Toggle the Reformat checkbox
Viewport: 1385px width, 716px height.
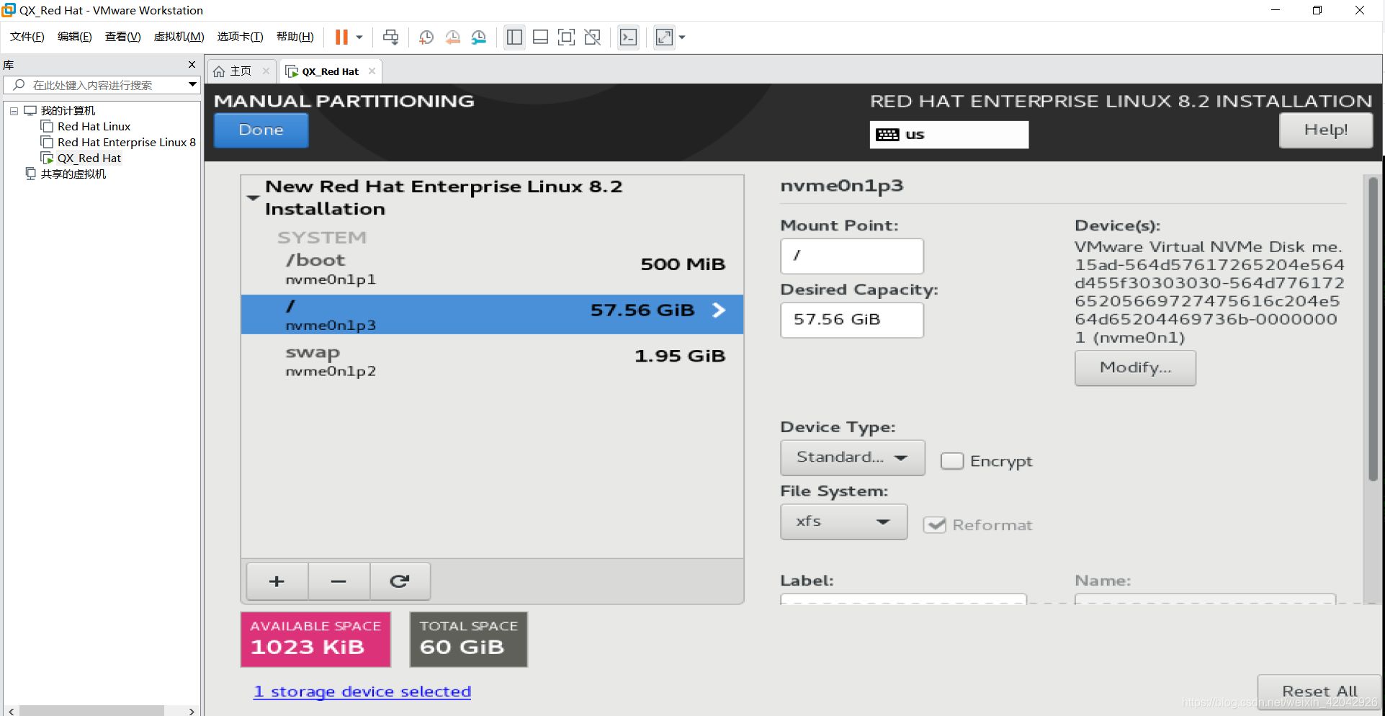point(935,525)
